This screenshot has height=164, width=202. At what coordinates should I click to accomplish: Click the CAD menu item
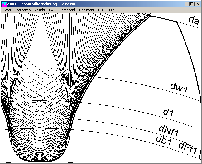52,10
